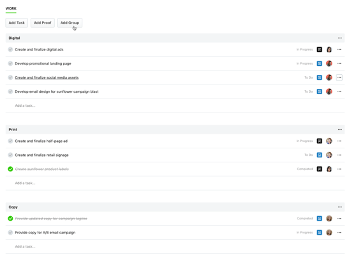This screenshot has width=351, height=259.
Task: Open 'Provide copy for A/B email campaign' task
Action: (45, 233)
